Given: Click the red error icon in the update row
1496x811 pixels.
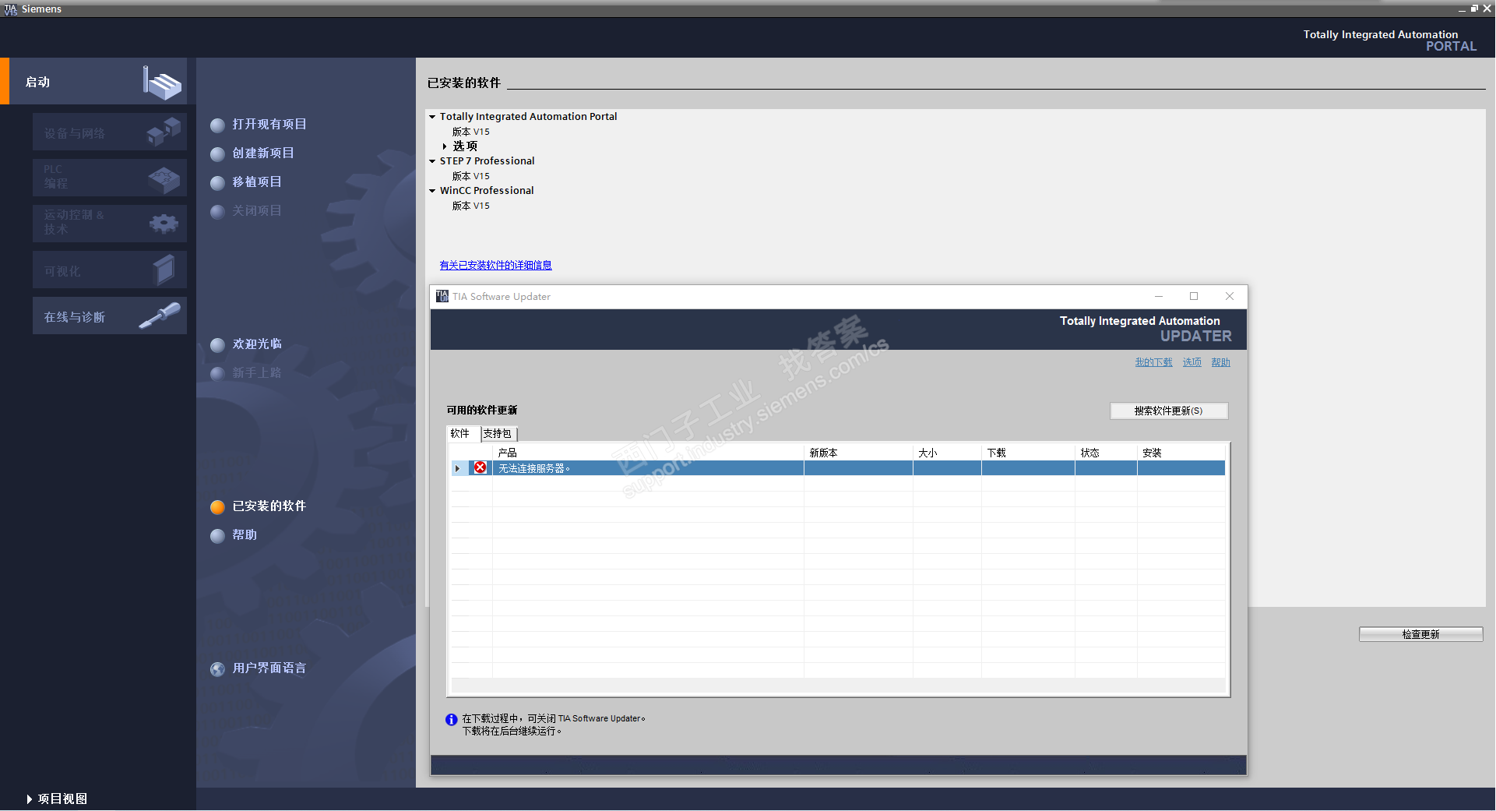Looking at the screenshot, I should tap(480, 468).
